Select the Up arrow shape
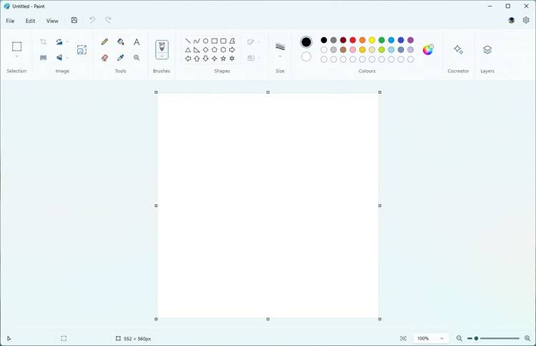536x346 pixels. point(197,59)
